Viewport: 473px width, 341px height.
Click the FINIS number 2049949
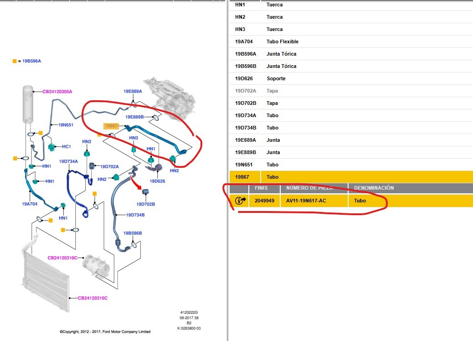click(x=264, y=201)
